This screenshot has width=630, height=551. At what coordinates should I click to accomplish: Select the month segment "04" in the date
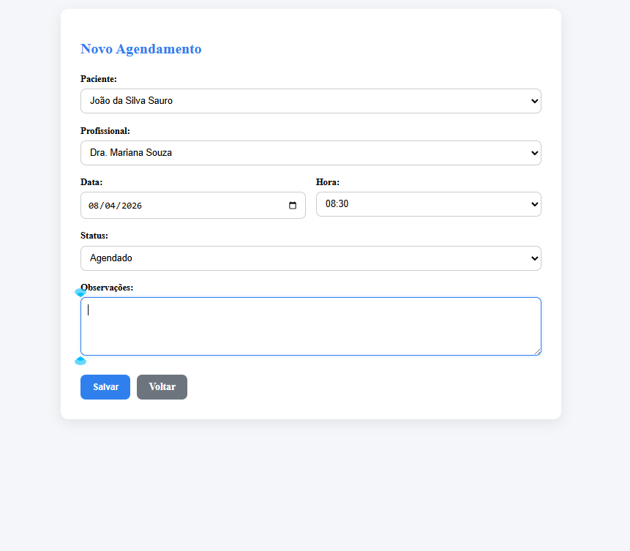(x=110, y=206)
